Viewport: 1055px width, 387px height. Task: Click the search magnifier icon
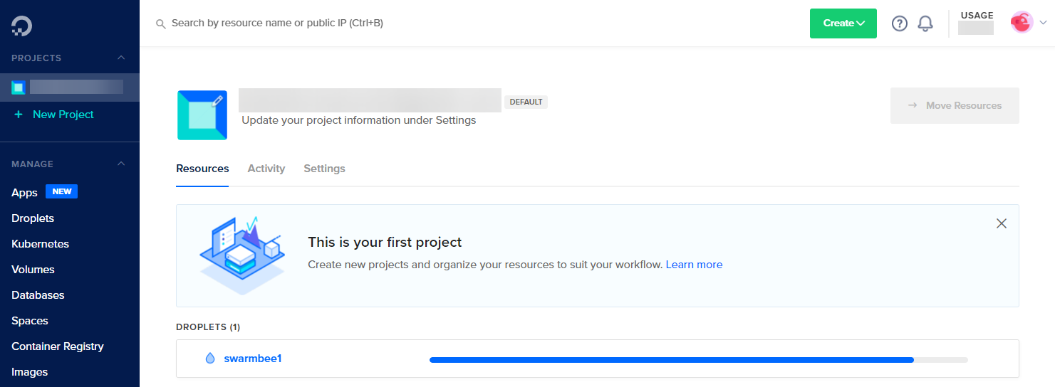(x=161, y=24)
